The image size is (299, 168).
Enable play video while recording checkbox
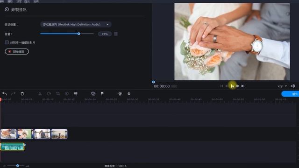pyautogui.click(x=7, y=42)
